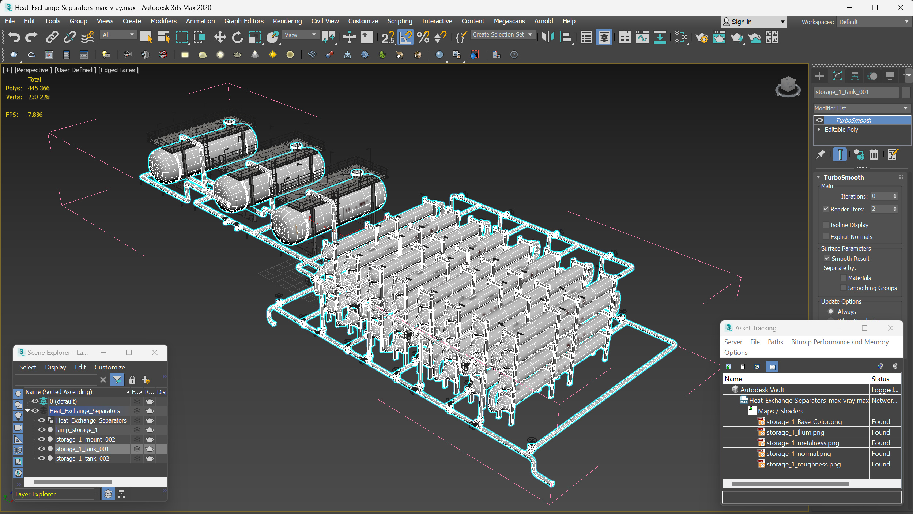Viewport: 913px width, 514px height.
Task: Click the object color swatch beside name
Action: point(906,92)
